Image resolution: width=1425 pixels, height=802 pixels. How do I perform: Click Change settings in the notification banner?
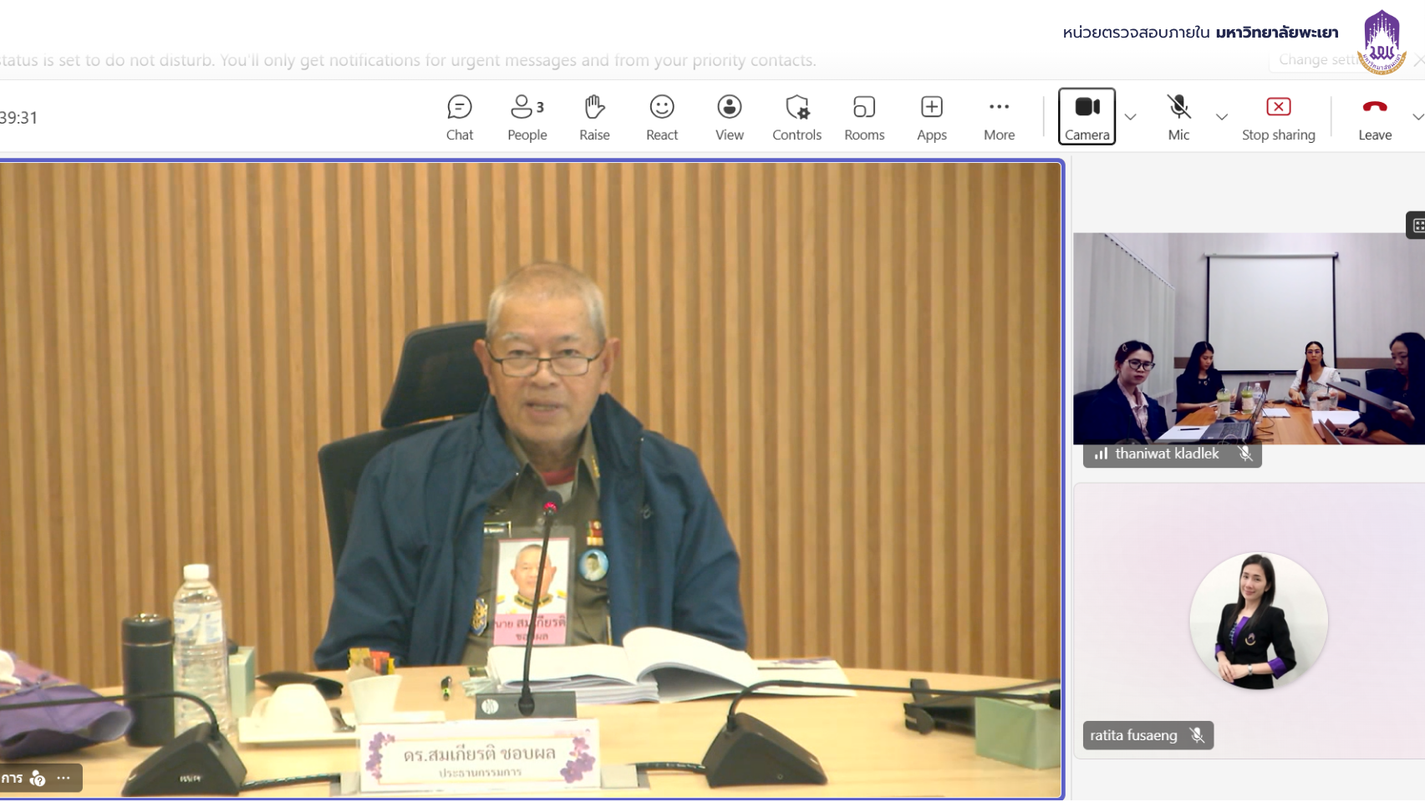1316,59
